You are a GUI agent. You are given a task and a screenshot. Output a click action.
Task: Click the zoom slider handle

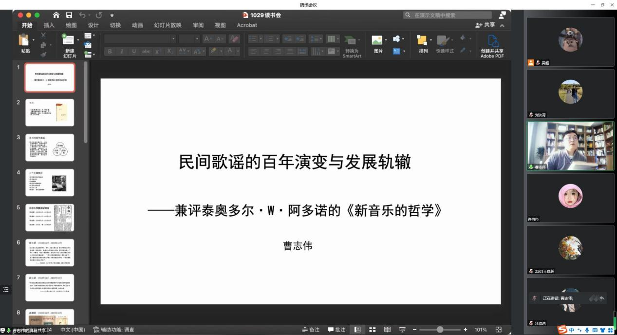[440, 330]
